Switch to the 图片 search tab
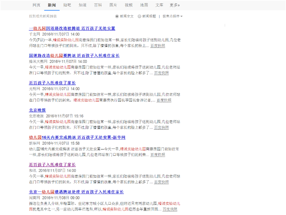286x215 pixels. point(114,5)
